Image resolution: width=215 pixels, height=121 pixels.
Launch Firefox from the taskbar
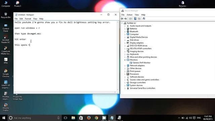89,118
